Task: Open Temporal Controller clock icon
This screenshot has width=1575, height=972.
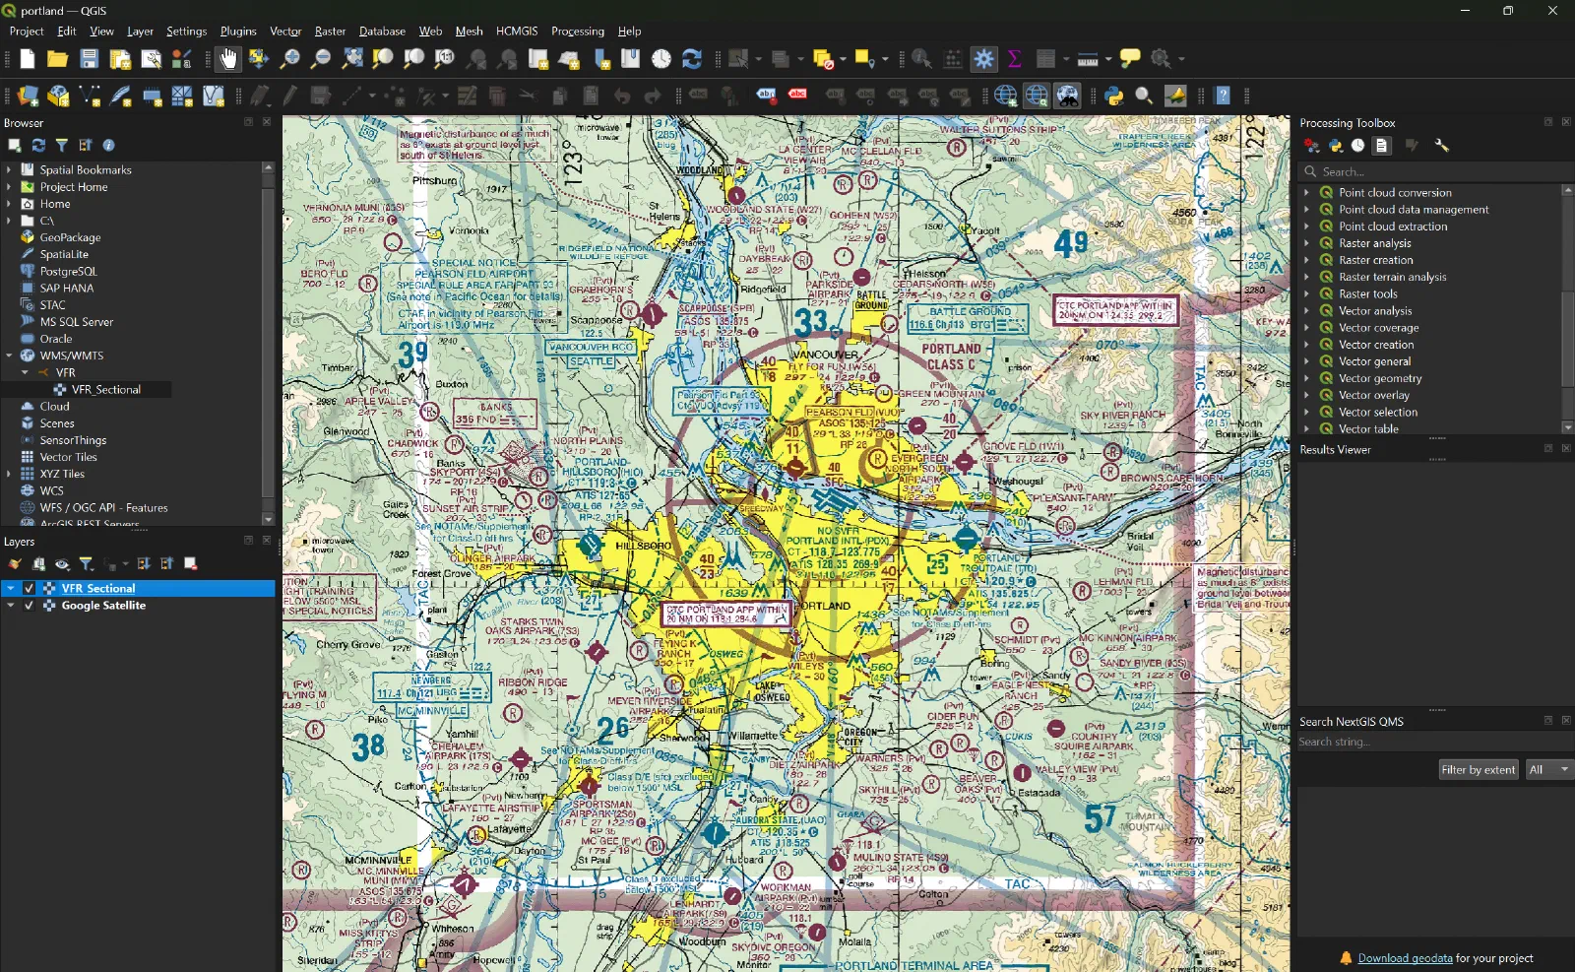Action: [661, 59]
